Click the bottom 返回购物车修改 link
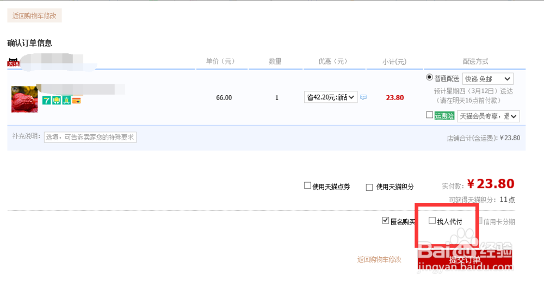This screenshot has height=286, width=544. point(379,259)
